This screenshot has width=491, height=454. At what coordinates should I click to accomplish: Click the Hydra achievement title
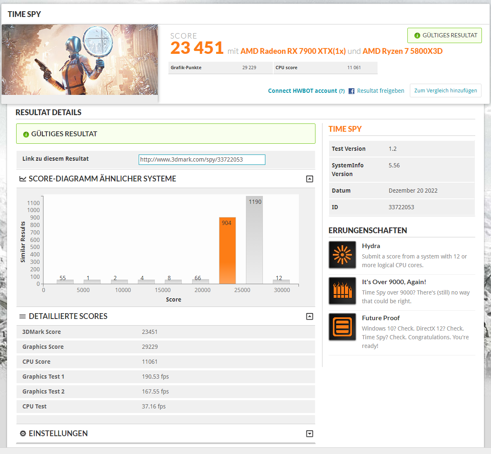pyautogui.click(x=371, y=246)
